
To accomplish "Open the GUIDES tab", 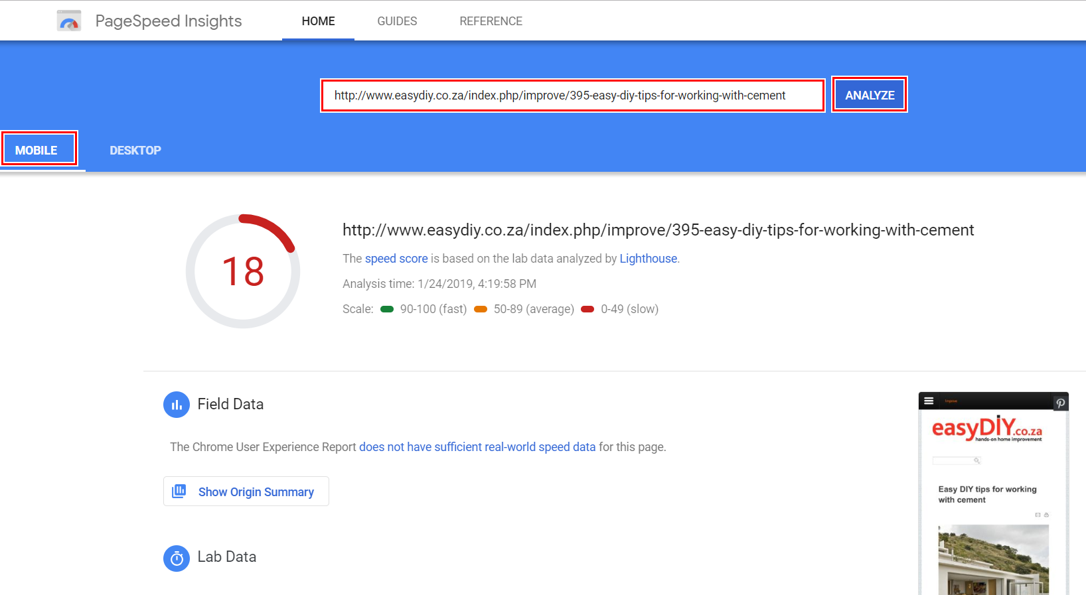I will click(397, 21).
